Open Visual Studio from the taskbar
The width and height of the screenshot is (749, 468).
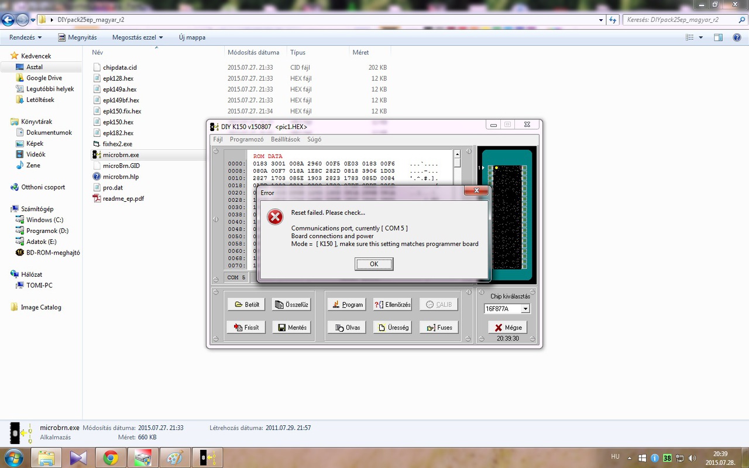click(x=78, y=457)
